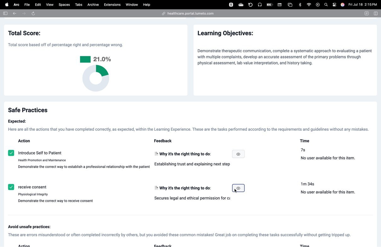This screenshot has width=381, height=247.
Task: Click the Introduce Self to Patient action title
Action: click(x=40, y=153)
